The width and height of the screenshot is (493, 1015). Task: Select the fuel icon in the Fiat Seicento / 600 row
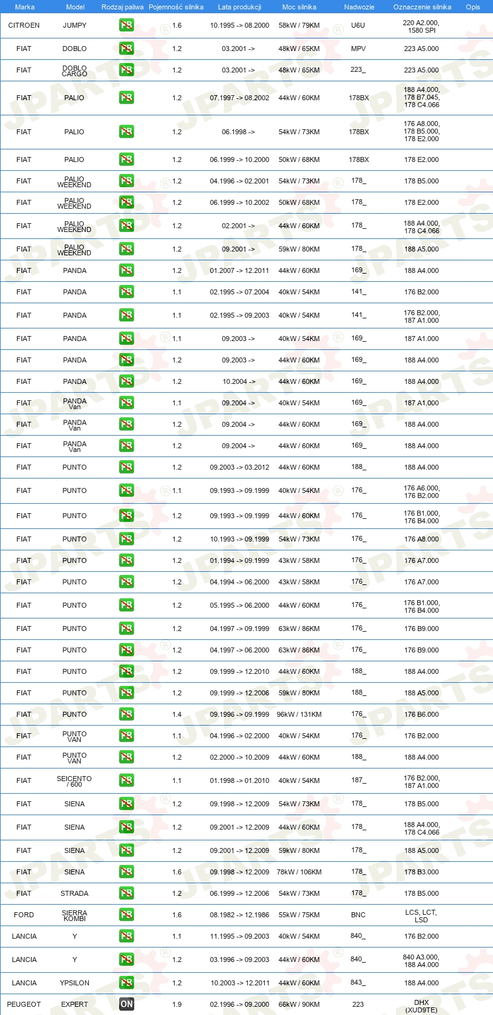127,780
